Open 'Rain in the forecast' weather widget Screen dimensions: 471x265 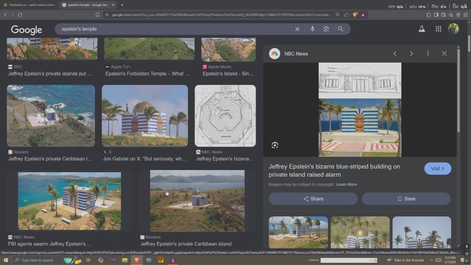tap(405, 260)
